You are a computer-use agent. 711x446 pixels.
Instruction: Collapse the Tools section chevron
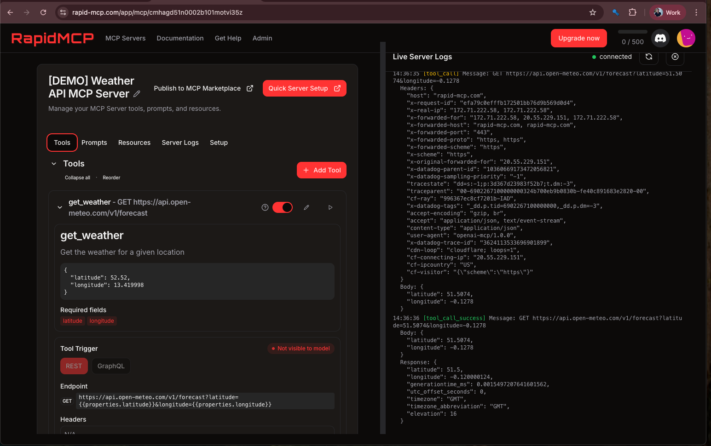click(x=53, y=163)
